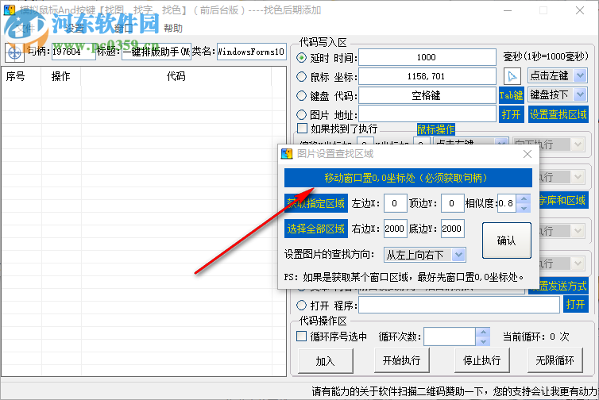
Task: Click the 循环次数 input field
Action: coord(450,337)
